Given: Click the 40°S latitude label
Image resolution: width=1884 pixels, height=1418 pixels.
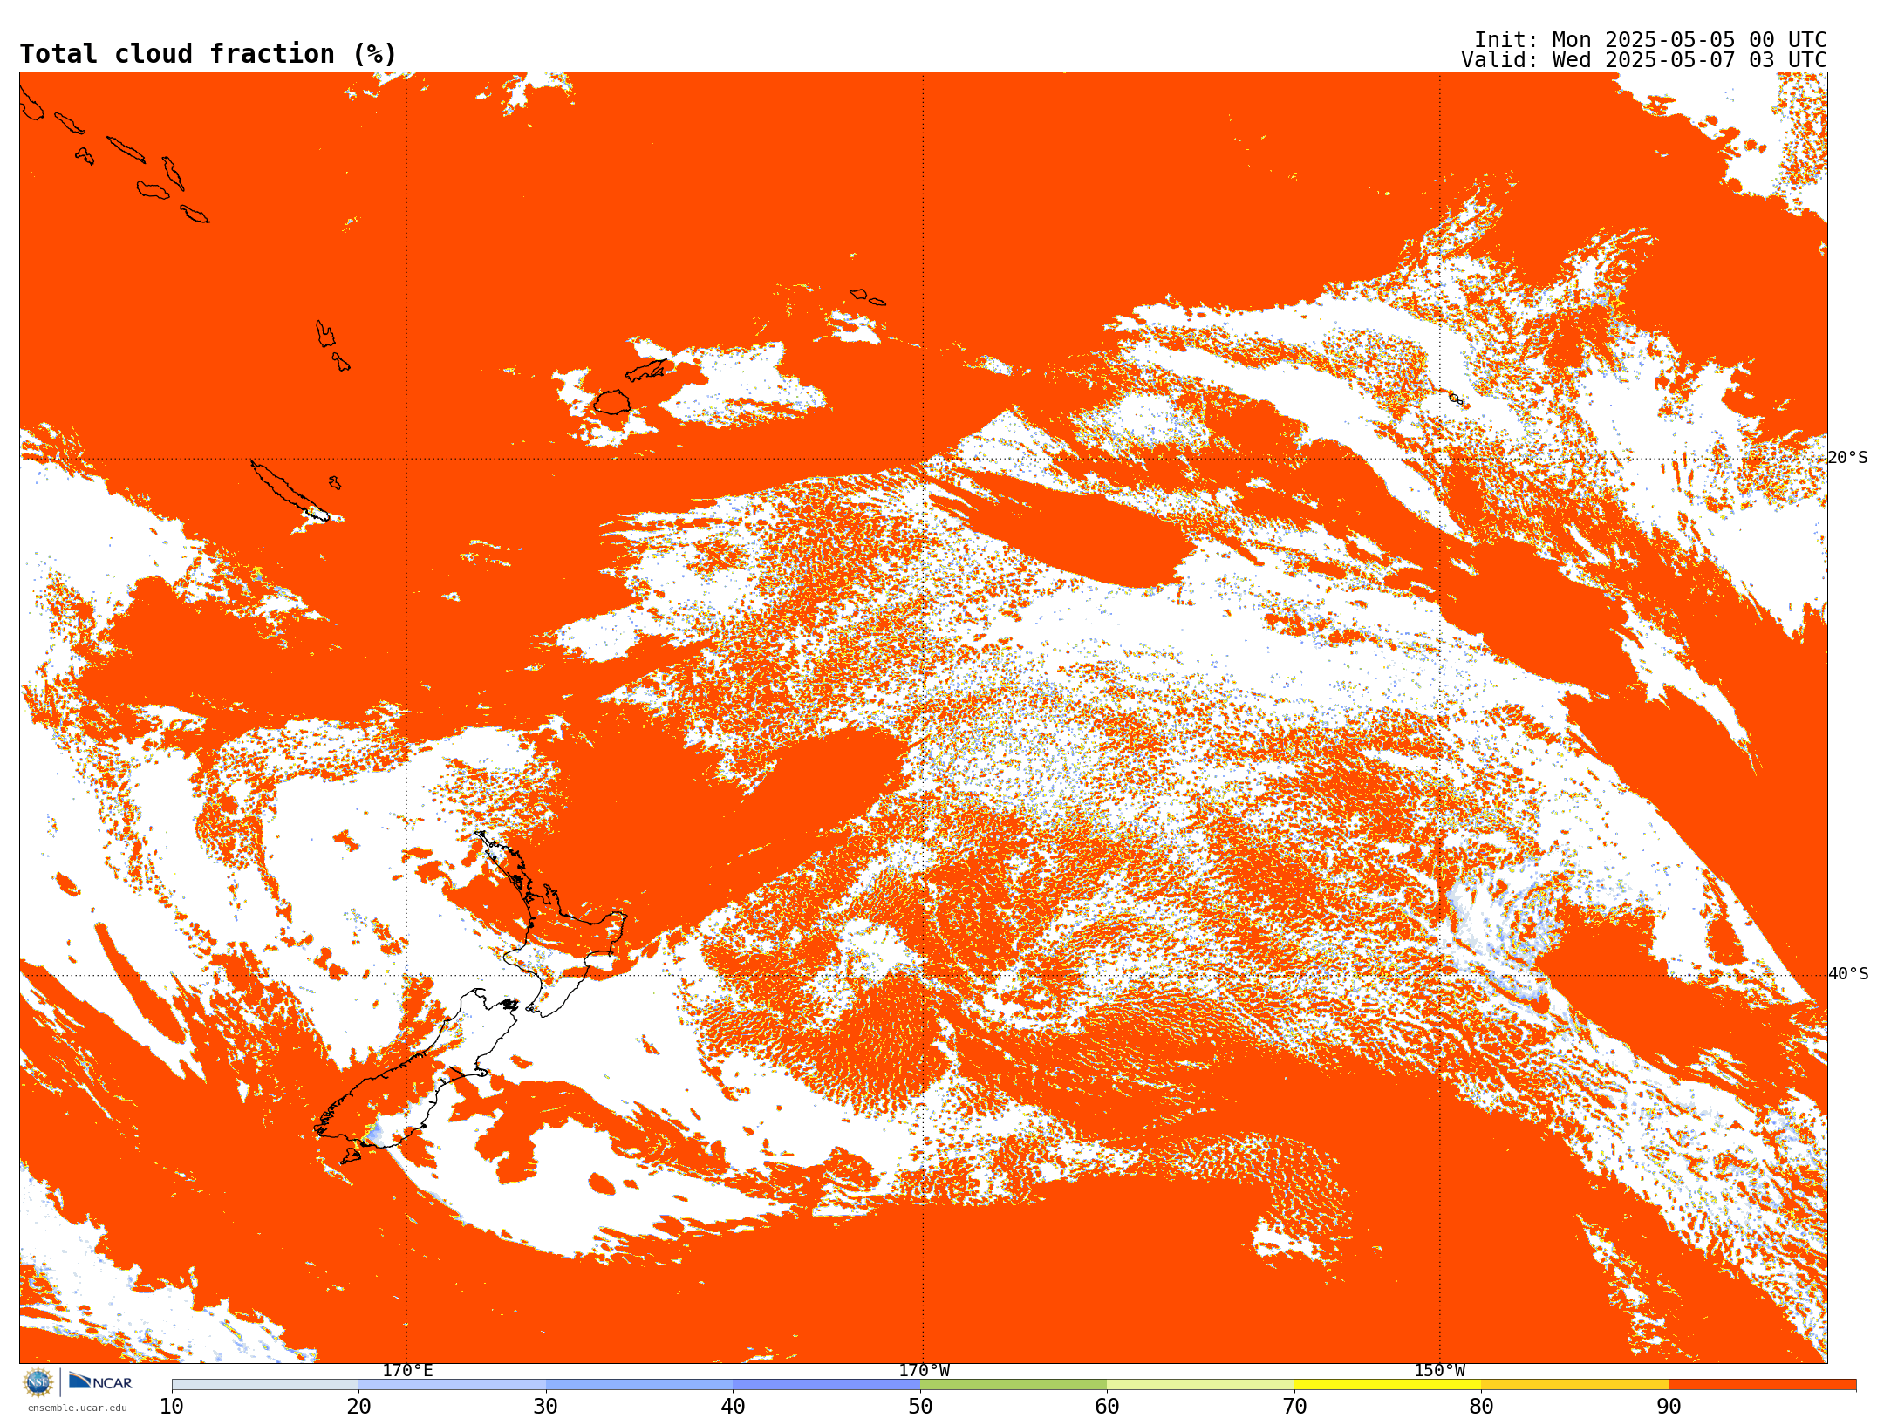Looking at the screenshot, I should (x=1848, y=974).
